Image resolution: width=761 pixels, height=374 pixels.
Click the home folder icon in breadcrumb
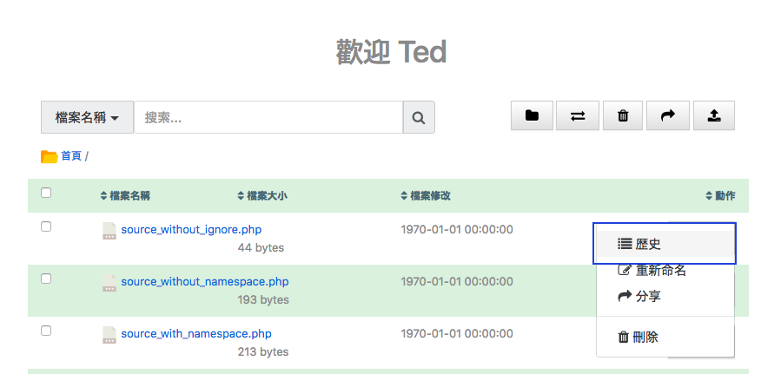click(x=49, y=156)
